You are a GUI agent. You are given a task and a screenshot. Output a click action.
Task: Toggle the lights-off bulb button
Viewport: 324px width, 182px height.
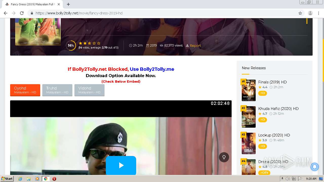[x=224, y=157]
